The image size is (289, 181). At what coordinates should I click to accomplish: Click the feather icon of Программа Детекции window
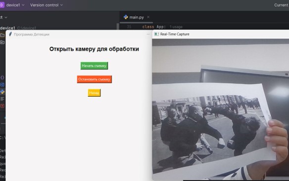pos(10,34)
